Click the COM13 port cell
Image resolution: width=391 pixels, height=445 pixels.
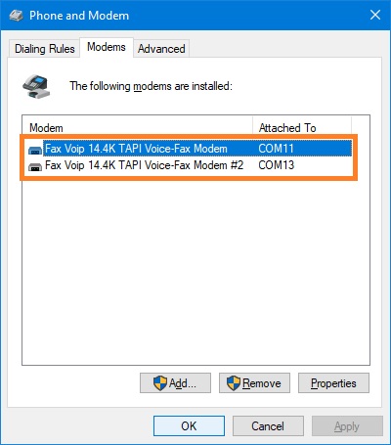click(276, 165)
